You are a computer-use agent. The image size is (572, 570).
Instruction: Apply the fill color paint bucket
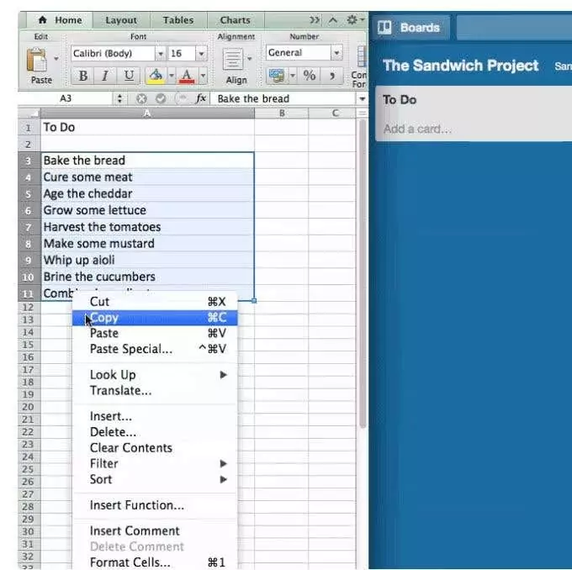pos(156,76)
